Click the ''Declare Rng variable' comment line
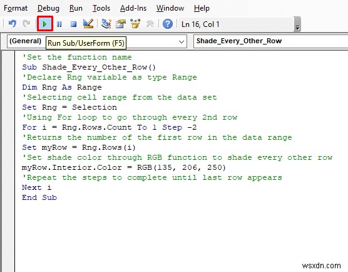The width and height of the screenshot is (348, 272). pyautogui.click(x=110, y=77)
